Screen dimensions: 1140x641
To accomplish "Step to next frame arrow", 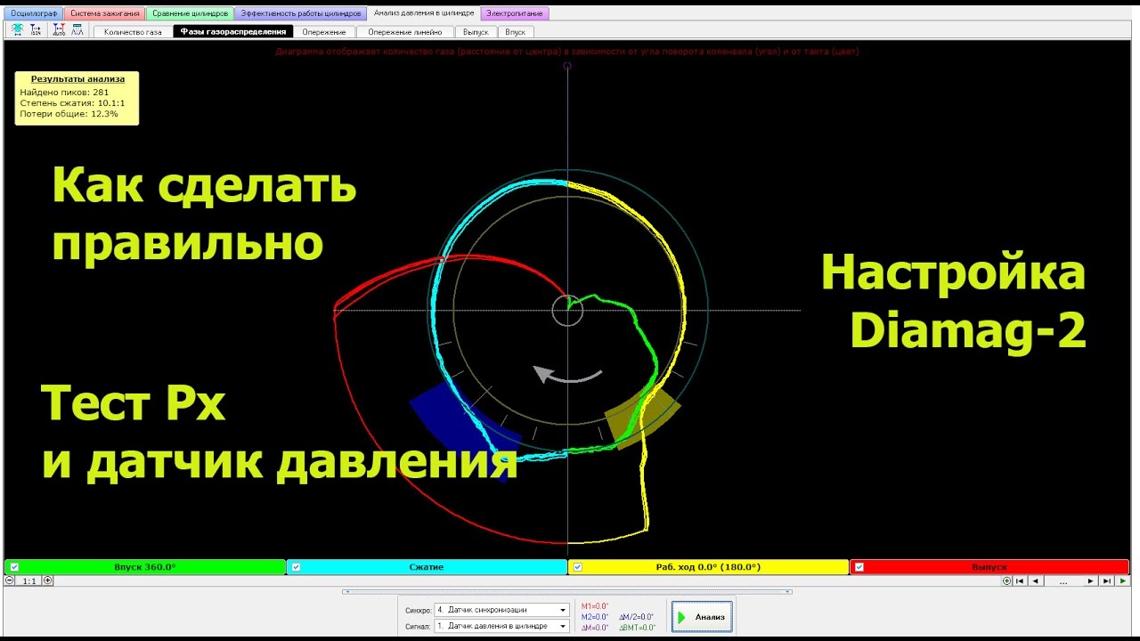I will pos(1091,580).
